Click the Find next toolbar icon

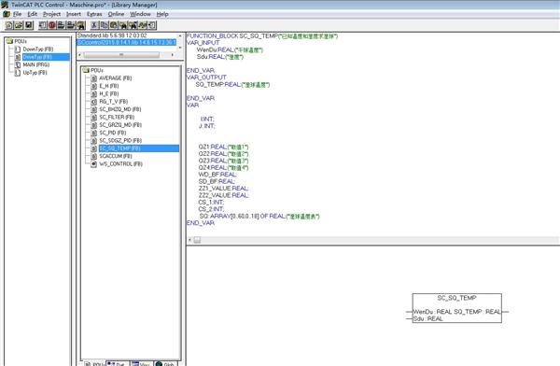tap(133, 25)
